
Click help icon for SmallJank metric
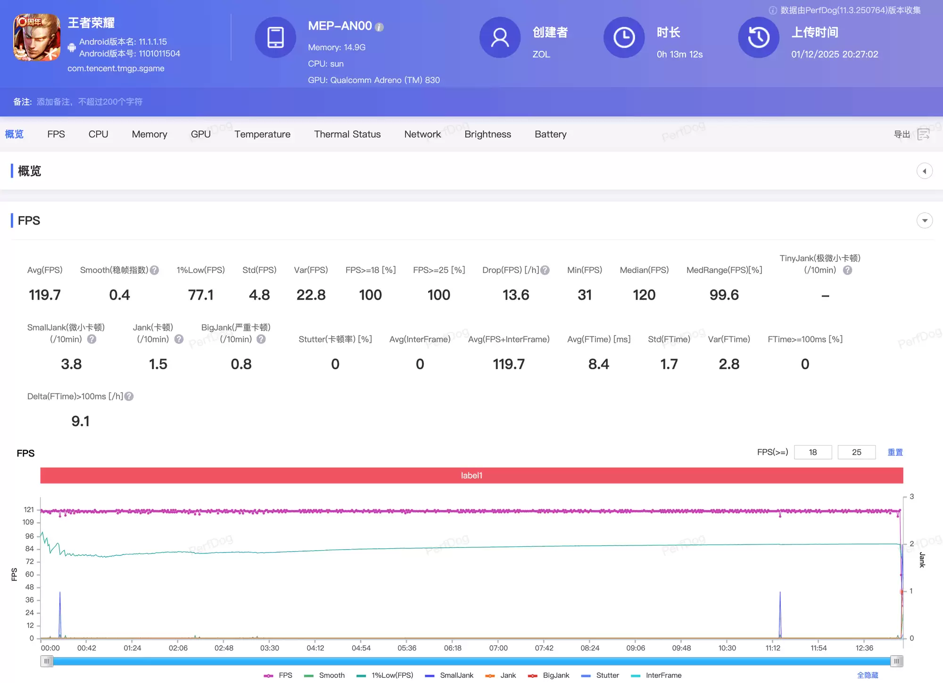[x=92, y=339]
